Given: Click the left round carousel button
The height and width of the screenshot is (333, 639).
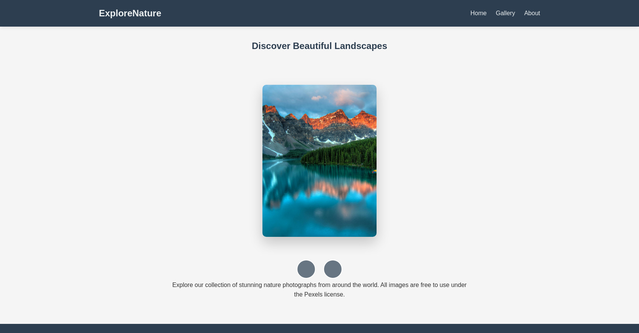Looking at the screenshot, I should [x=306, y=269].
